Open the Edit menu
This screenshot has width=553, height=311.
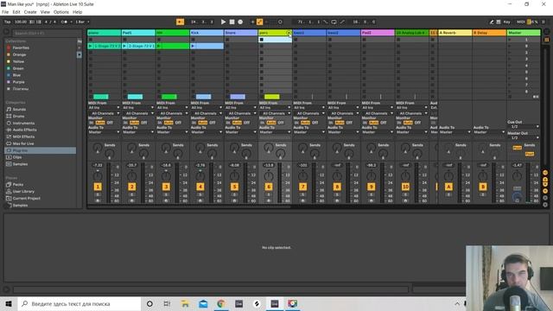16,12
